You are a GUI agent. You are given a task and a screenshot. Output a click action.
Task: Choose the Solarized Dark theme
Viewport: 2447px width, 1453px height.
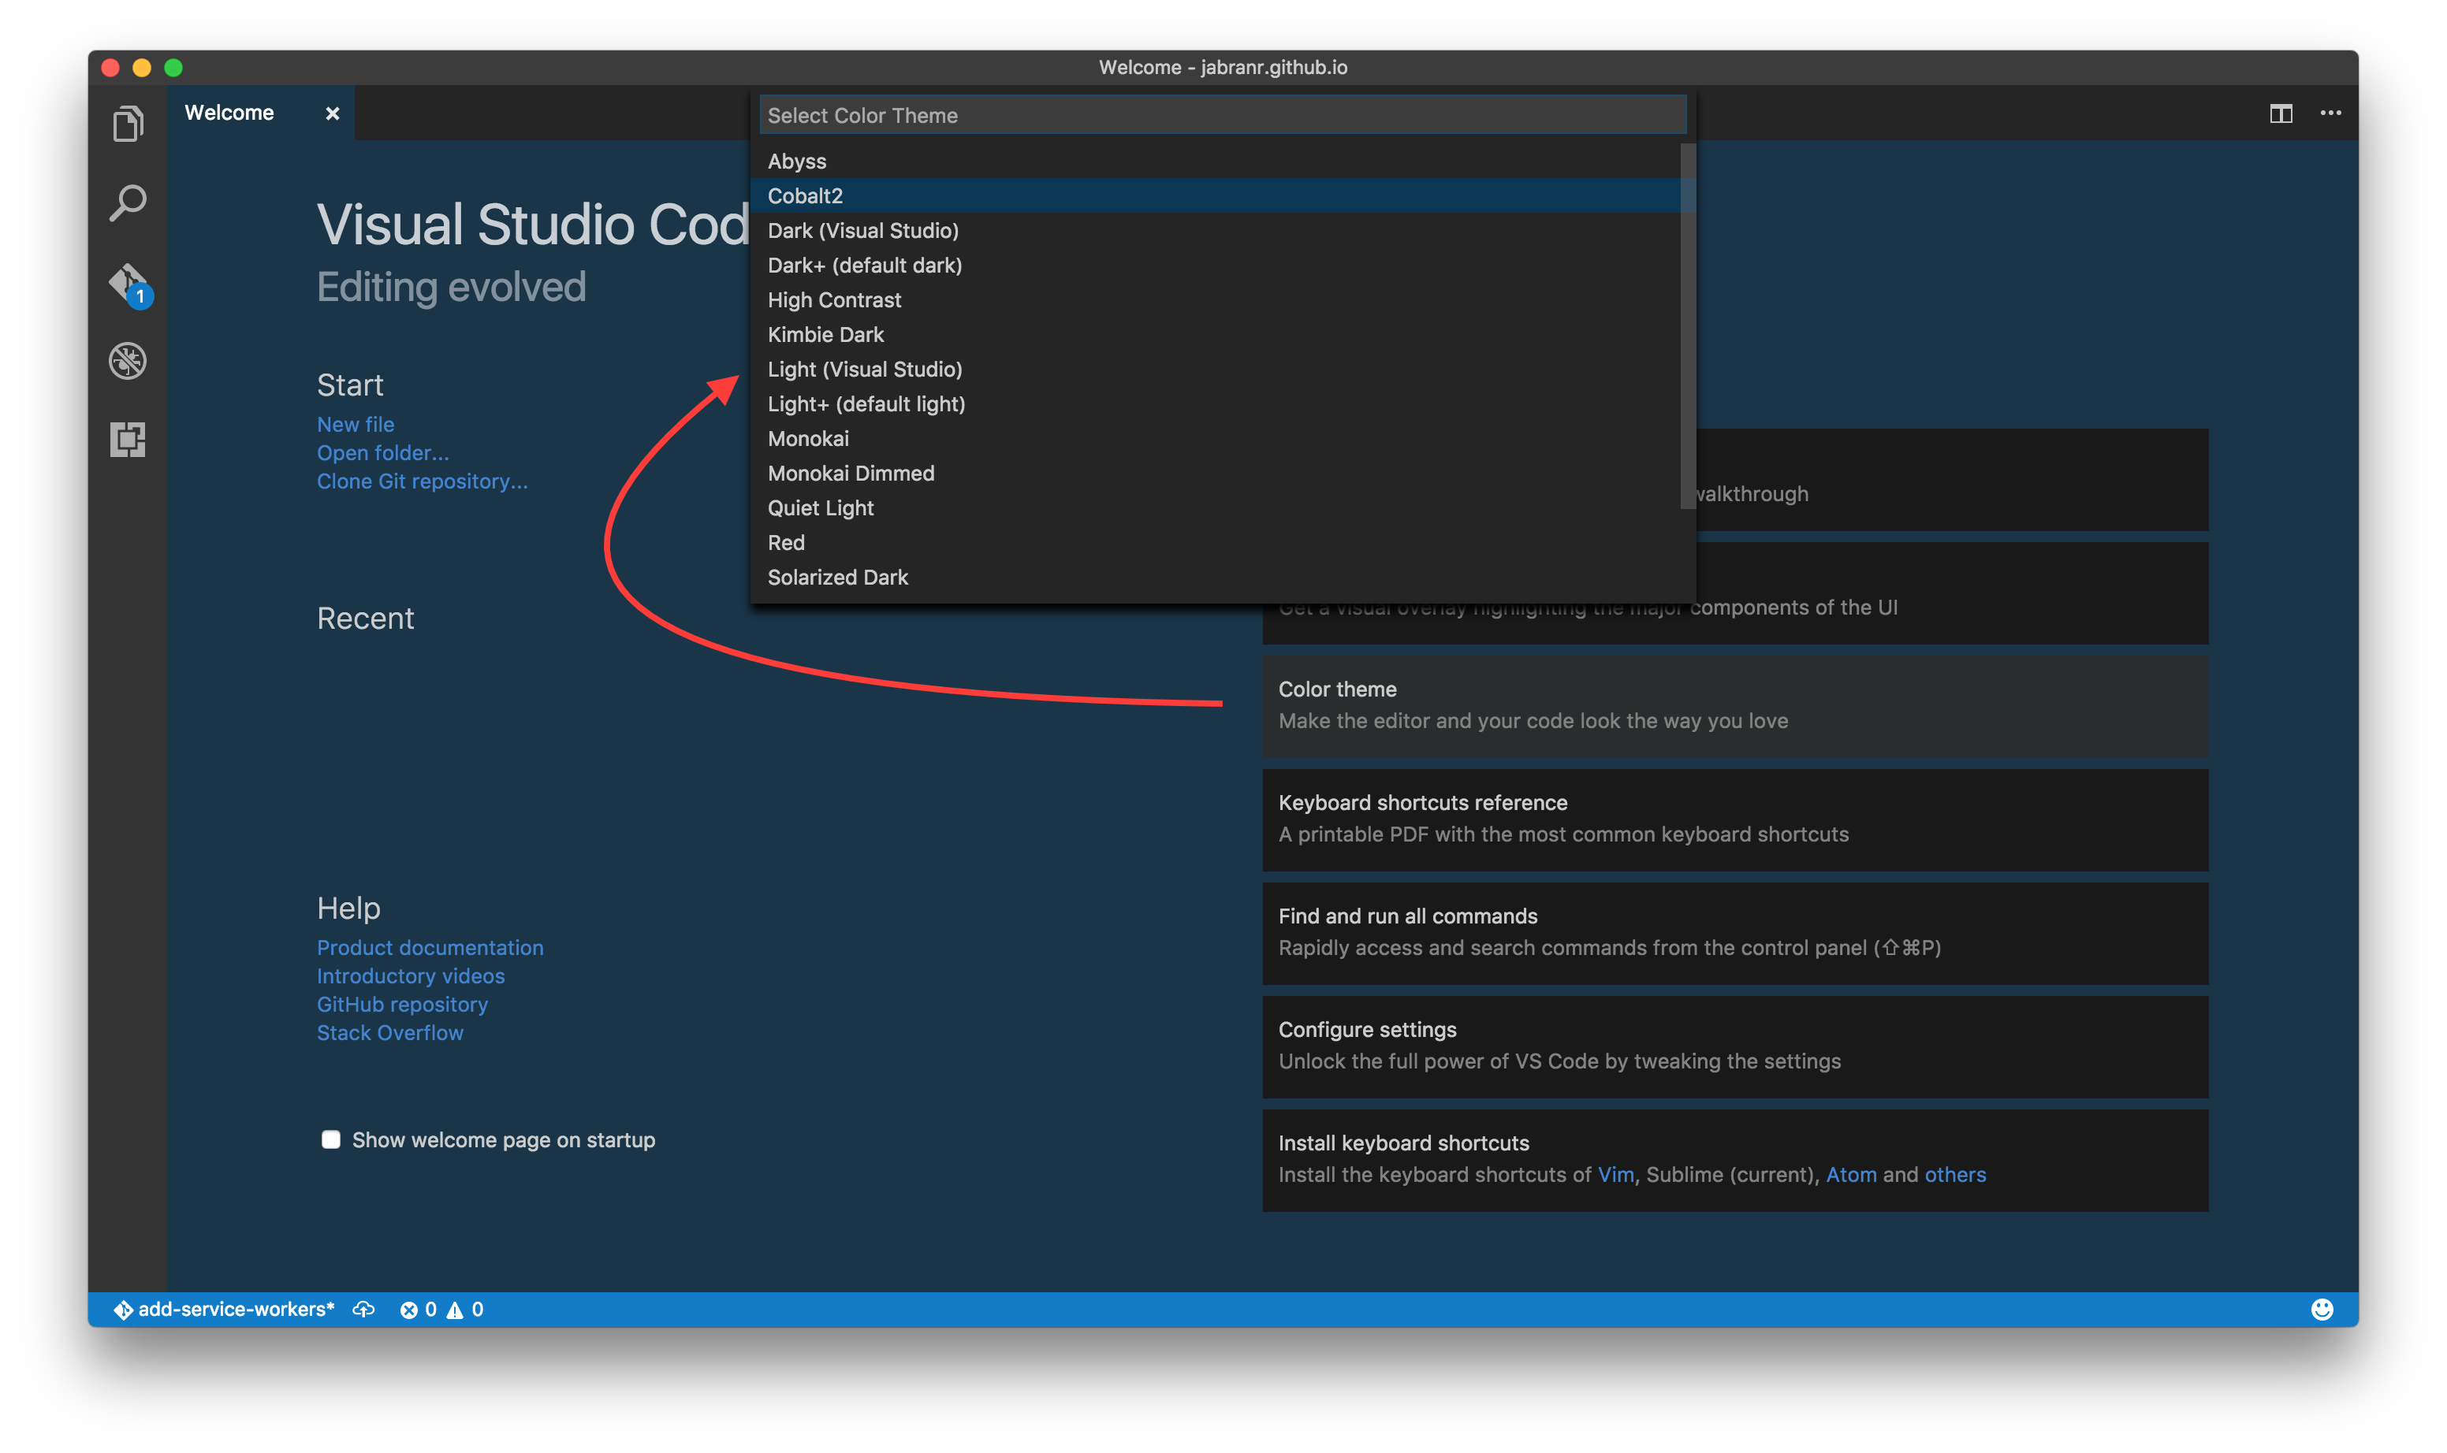click(x=1215, y=578)
